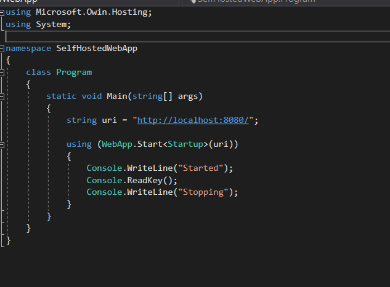Click the SelfHostedWebApp.Program class icon

tap(192, 2)
